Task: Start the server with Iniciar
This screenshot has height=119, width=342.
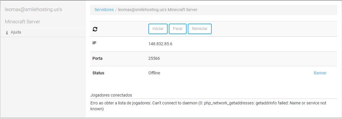Action: 158,29
